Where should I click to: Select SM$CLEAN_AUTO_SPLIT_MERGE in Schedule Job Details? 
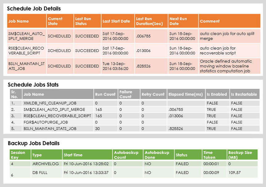pyautogui.click(x=27, y=36)
